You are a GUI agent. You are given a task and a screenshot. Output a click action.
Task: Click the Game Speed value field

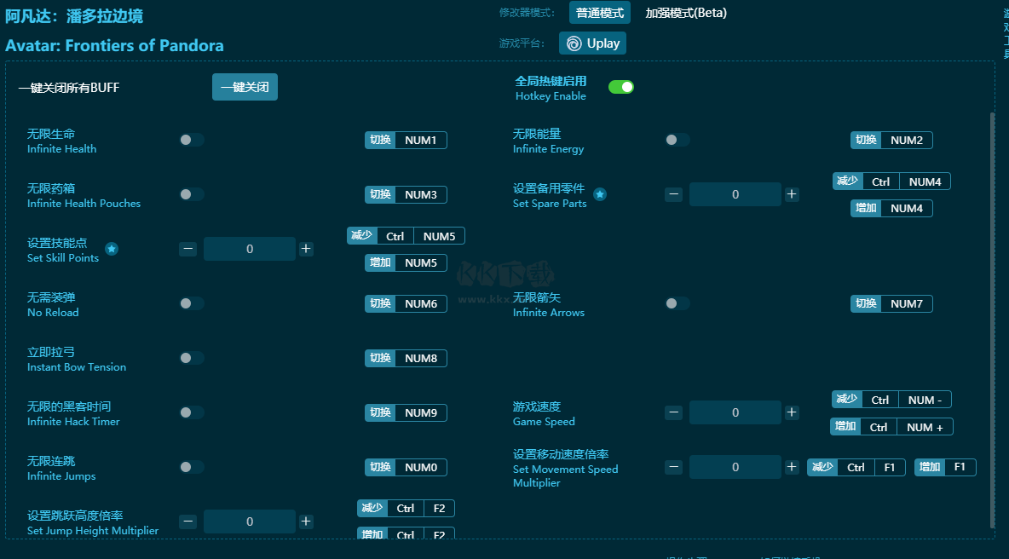tap(735, 412)
